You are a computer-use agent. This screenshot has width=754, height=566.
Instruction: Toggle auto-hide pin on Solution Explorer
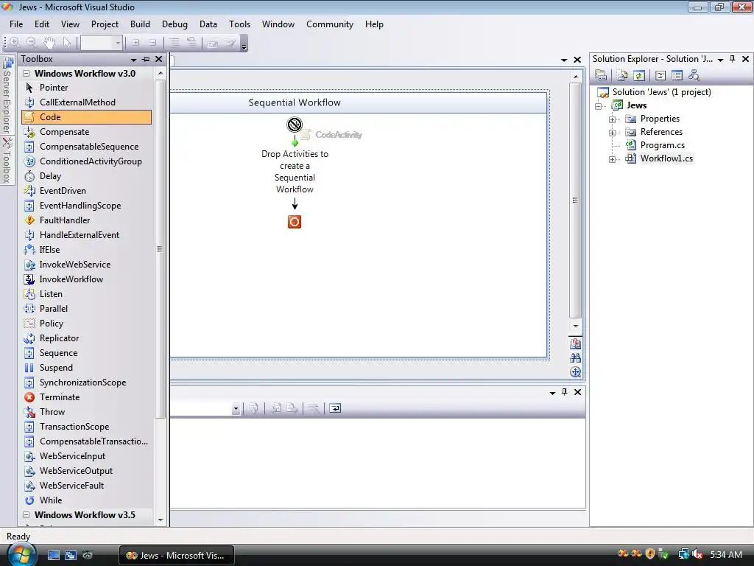point(733,59)
